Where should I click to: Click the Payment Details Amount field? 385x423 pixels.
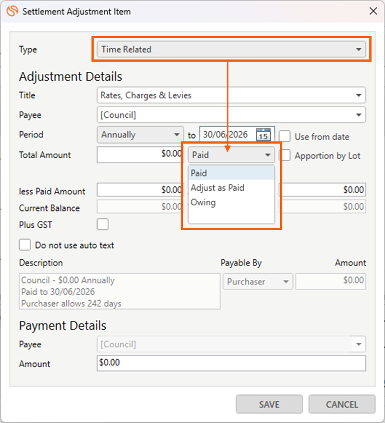[231, 364]
